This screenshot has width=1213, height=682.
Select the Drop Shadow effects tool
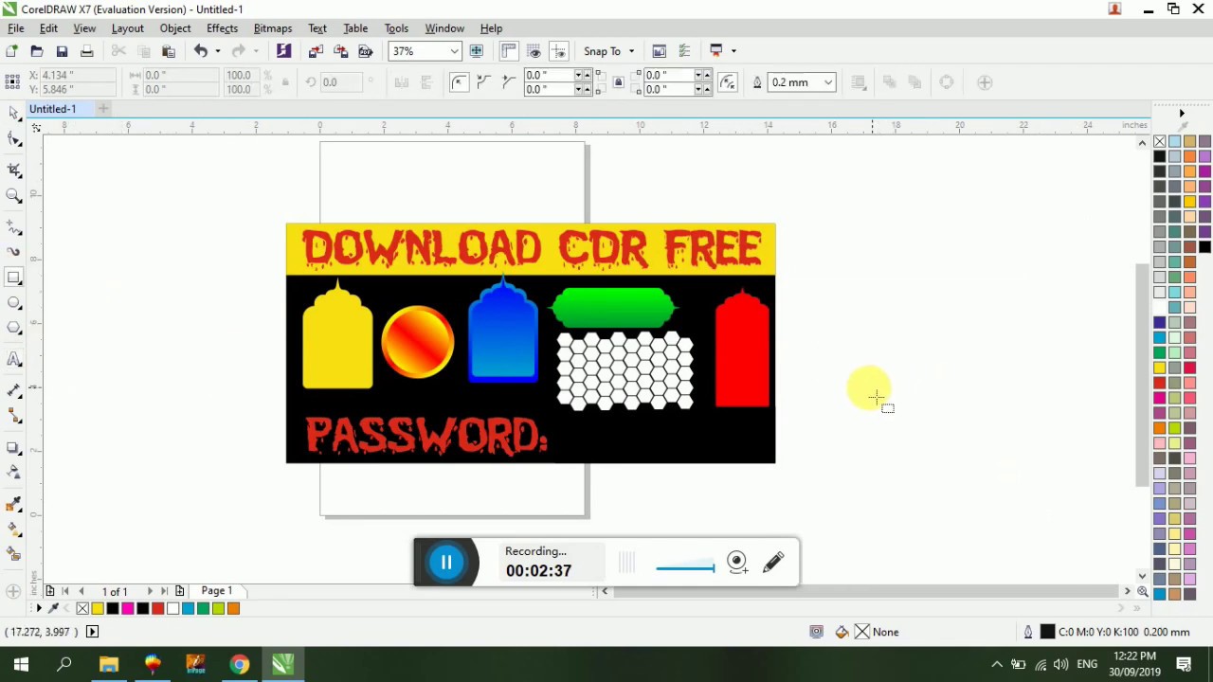[14, 447]
